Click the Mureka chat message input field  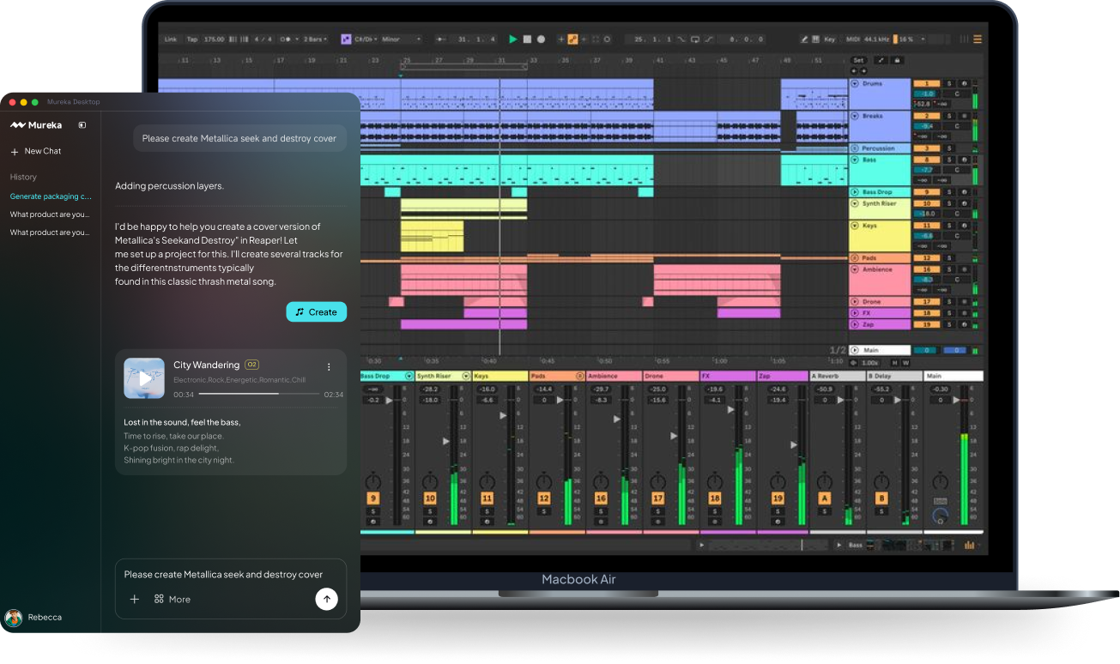[x=231, y=575]
